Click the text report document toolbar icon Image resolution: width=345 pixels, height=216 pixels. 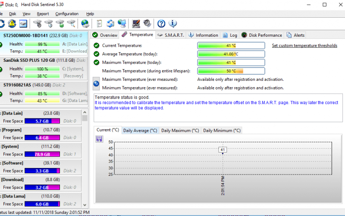pyautogui.click(x=99, y=24)
